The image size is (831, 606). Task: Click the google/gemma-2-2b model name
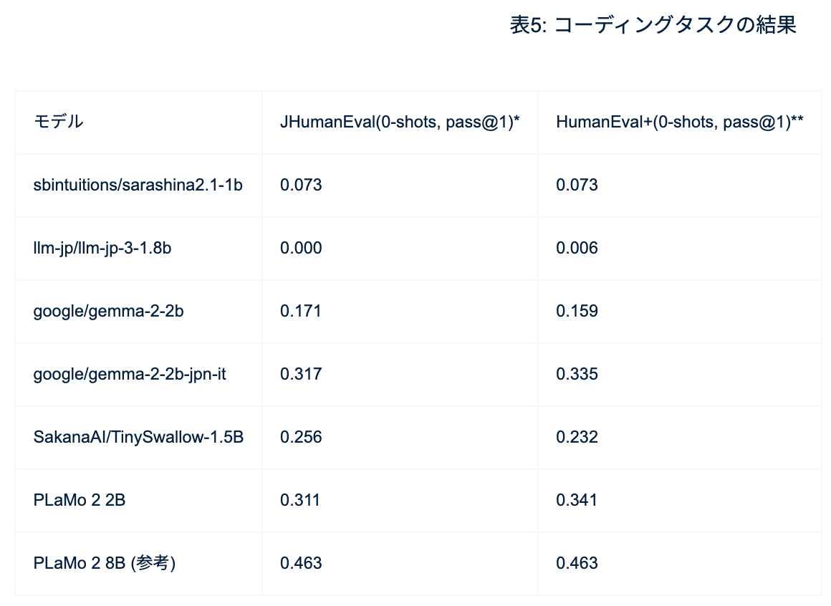[x=108, y=311]
